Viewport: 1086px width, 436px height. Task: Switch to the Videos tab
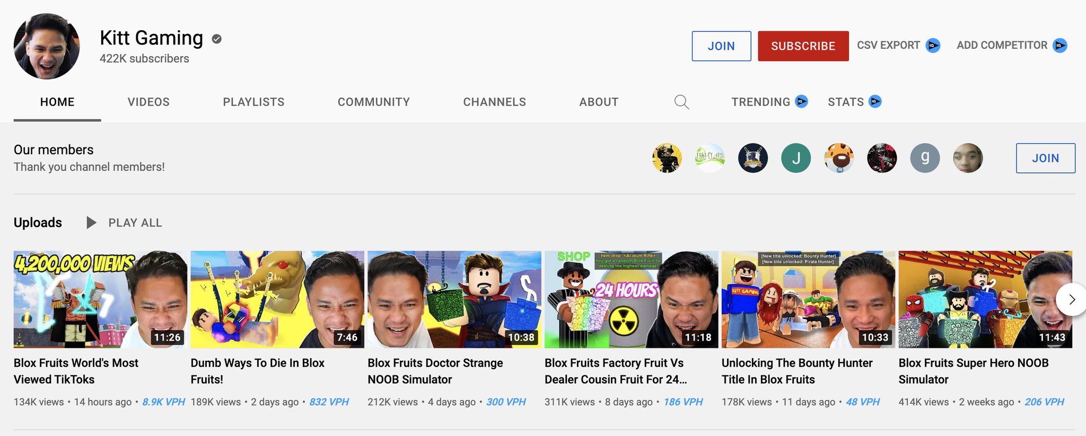tap(148, 102)
